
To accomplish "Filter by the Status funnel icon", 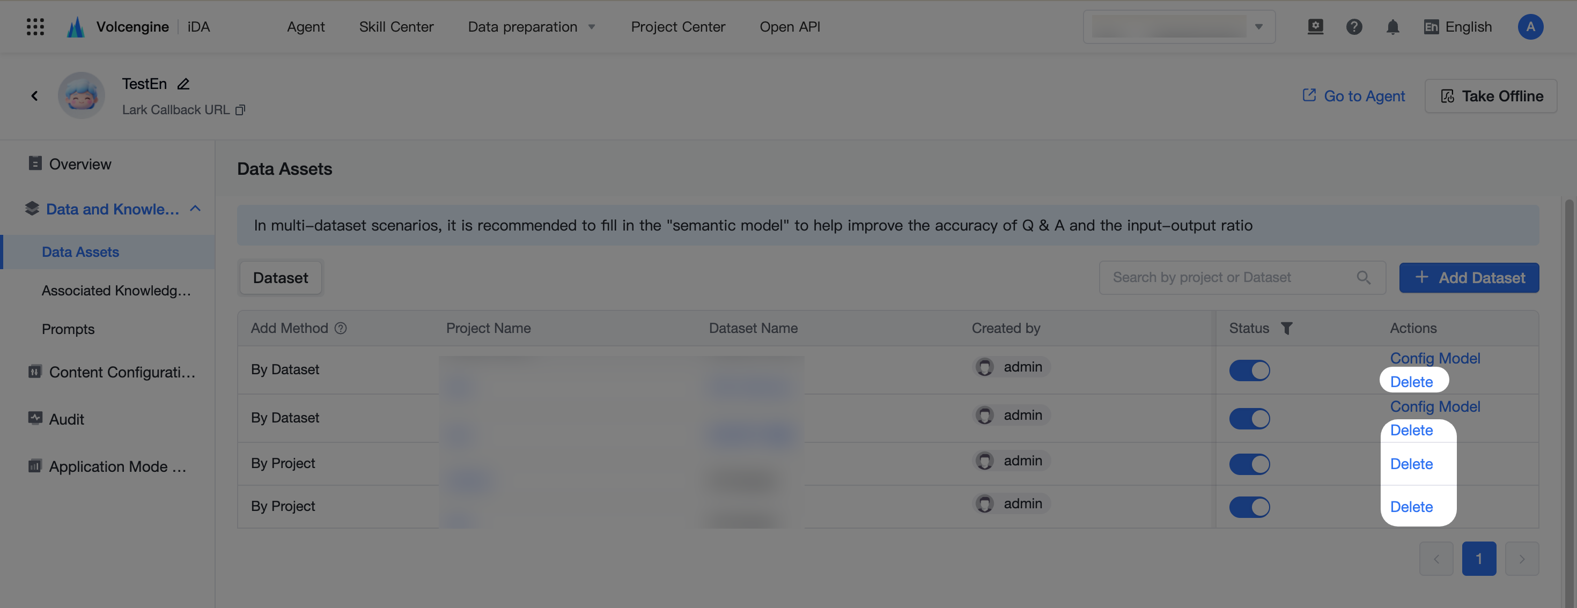I will click(x=1286, y=329).
